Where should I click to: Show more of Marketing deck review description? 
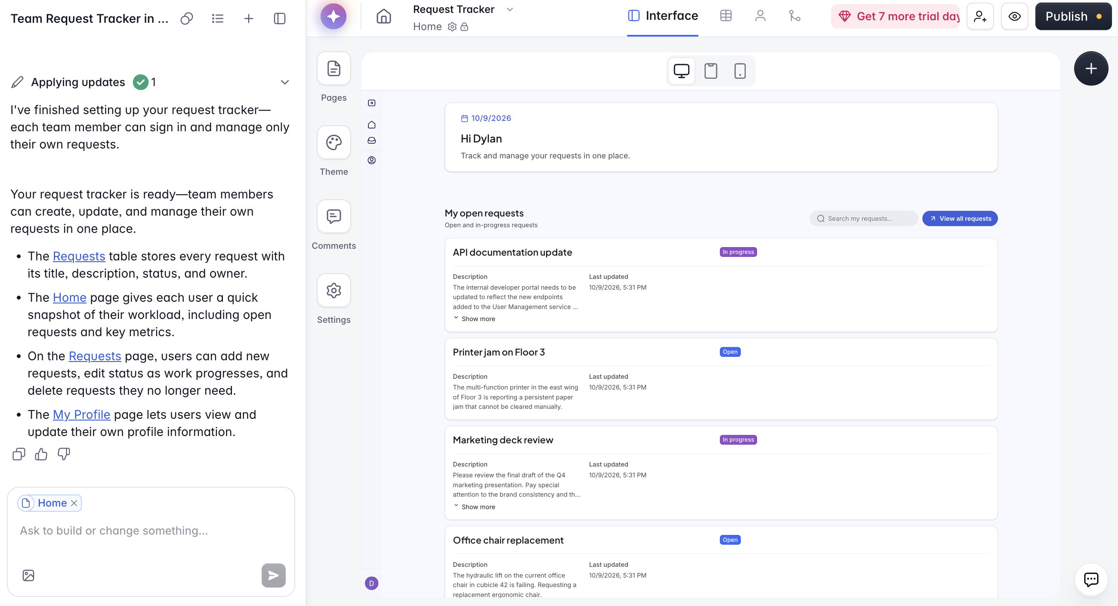click(474, 507)
